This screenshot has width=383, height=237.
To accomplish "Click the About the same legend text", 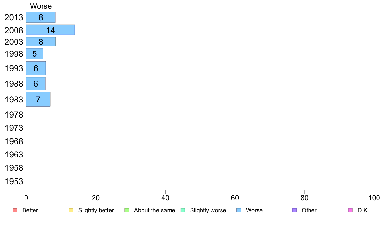I will pyautogui.click(x=155, y=210).
